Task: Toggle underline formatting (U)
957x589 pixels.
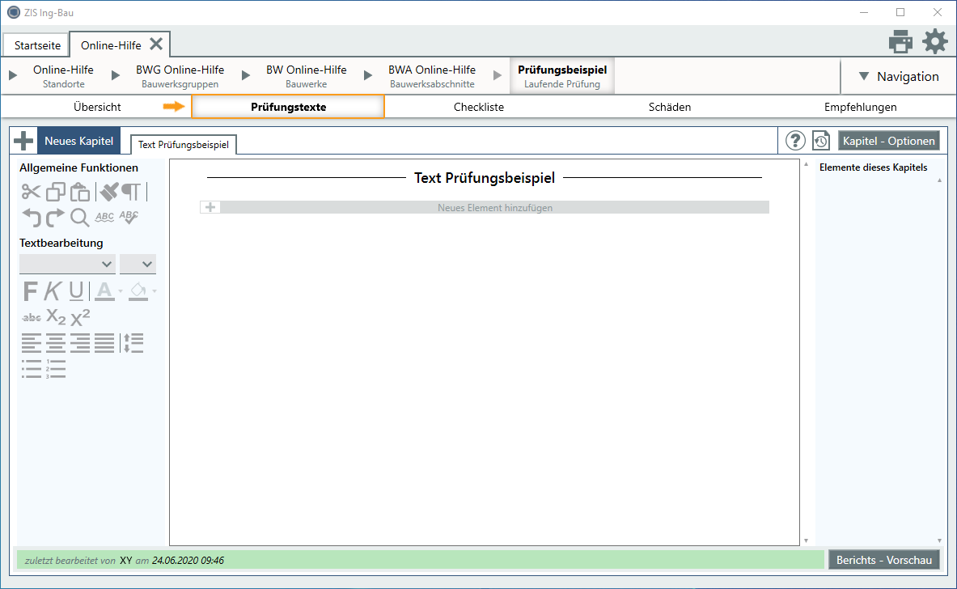Action: pos(76,290)
